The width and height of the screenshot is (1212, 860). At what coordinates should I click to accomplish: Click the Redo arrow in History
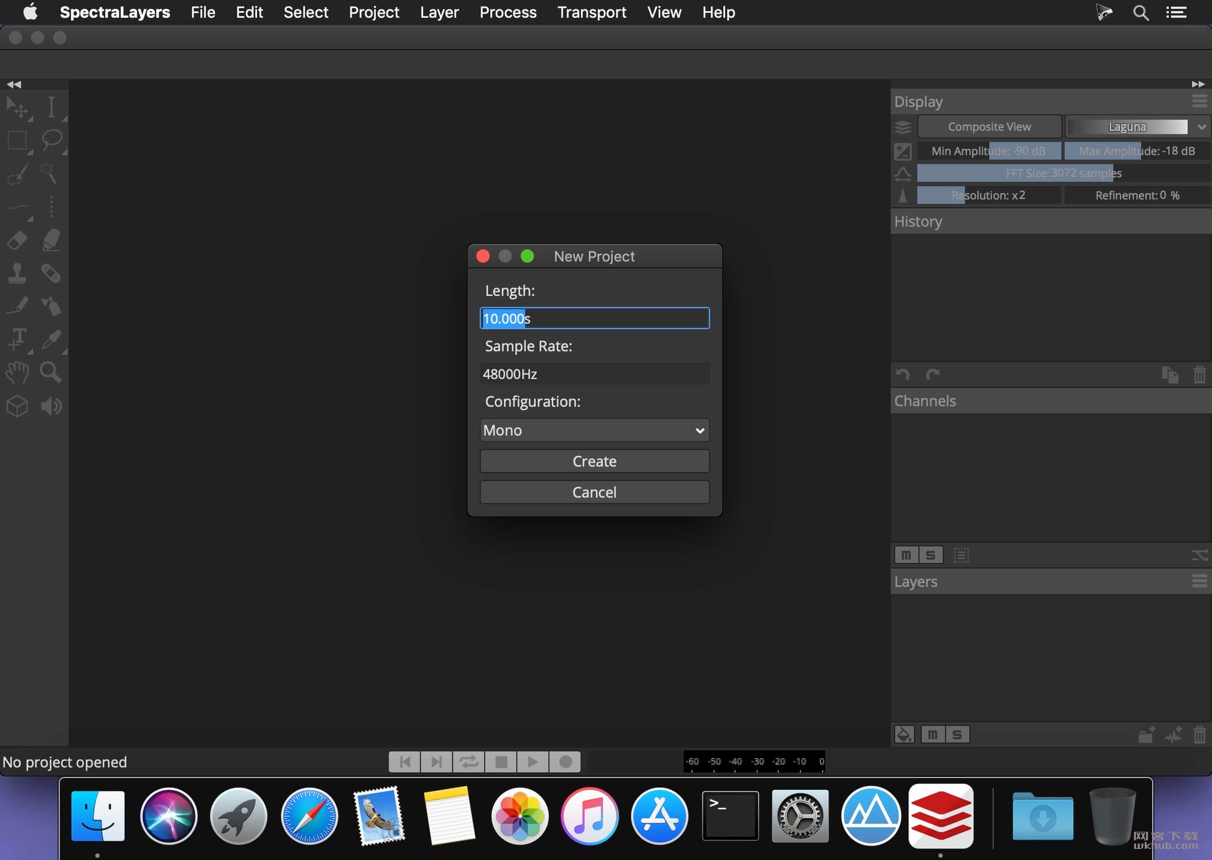(933, 375)
